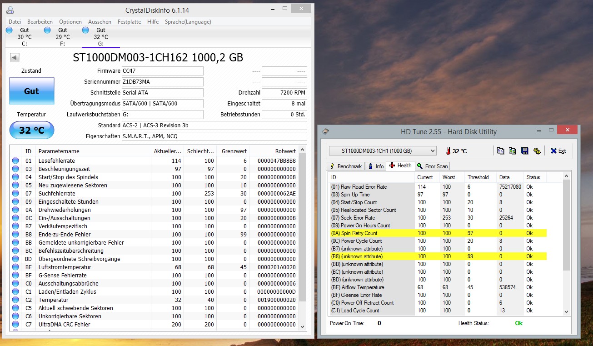593x346 pixels.
Task: Click the save floppy disk icon in HD Tune
Action: pyautogui.click(x=524, y=151)
